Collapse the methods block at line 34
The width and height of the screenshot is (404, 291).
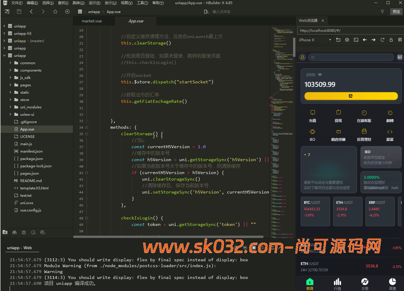(x=87, y=128)
